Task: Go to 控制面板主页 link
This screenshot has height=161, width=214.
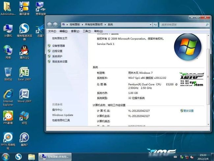Action: coord(60,38)
